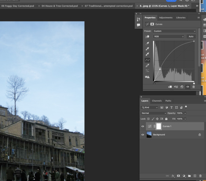
Task: Open the Properties panel menu
Action: click(198, 18)
